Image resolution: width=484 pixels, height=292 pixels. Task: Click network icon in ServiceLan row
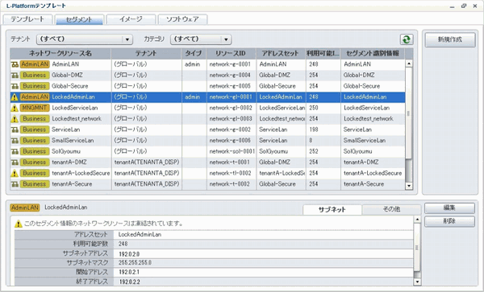(x=15, y=130)
